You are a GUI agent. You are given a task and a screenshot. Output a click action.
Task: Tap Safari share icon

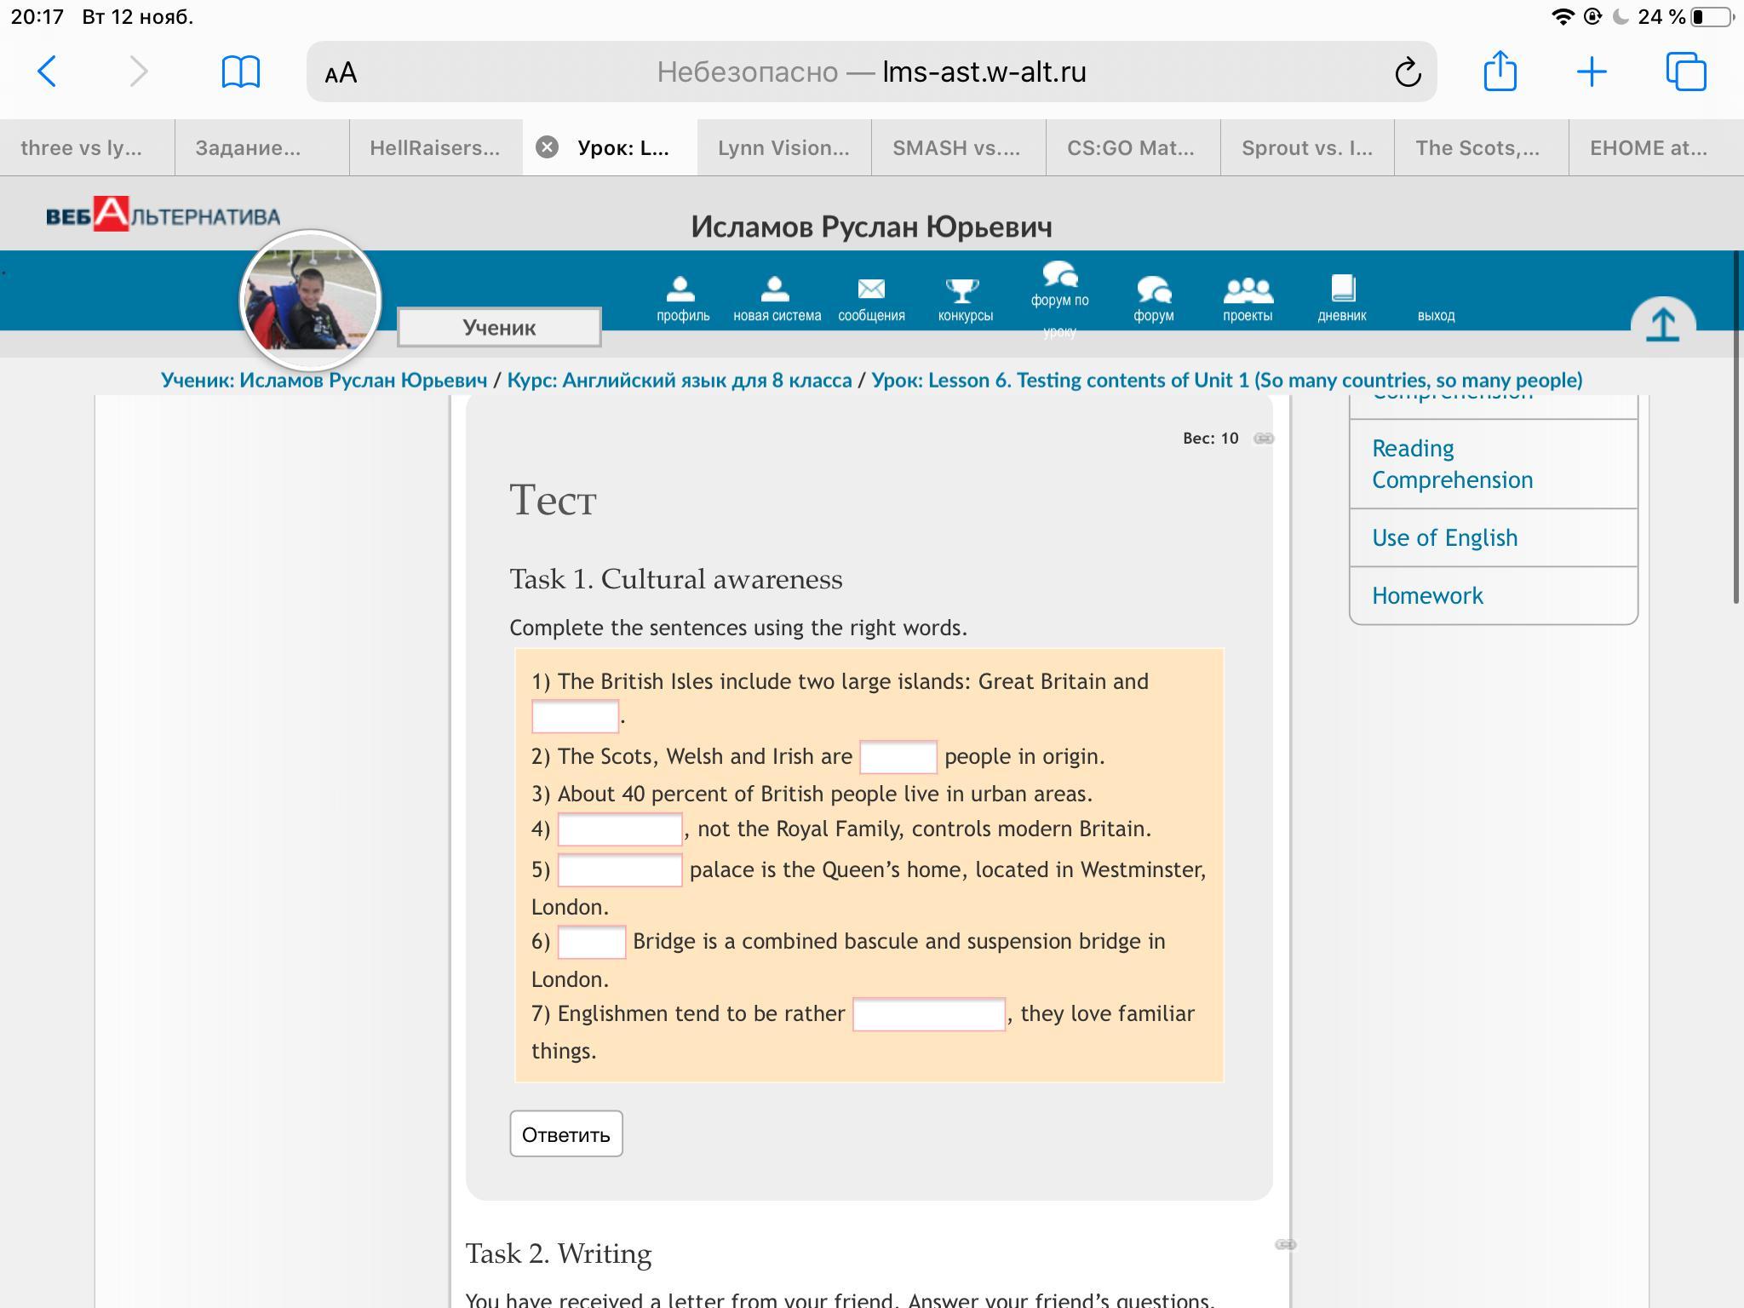pos(1500,72)
